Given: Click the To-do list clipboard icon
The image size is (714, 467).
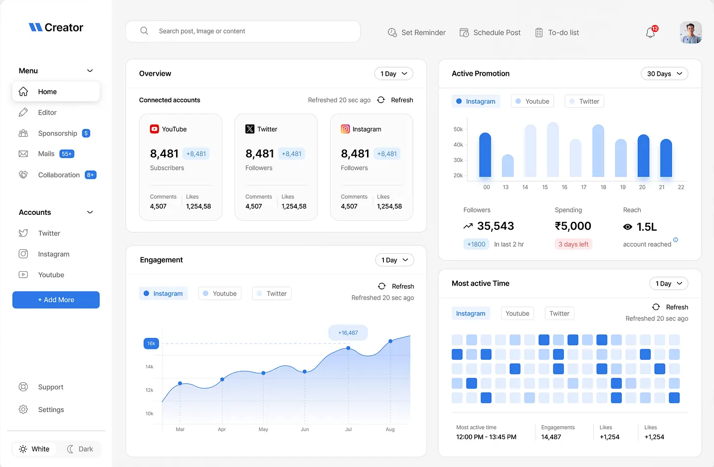Looking at the screenshot, I should click(x=538, y=32).
